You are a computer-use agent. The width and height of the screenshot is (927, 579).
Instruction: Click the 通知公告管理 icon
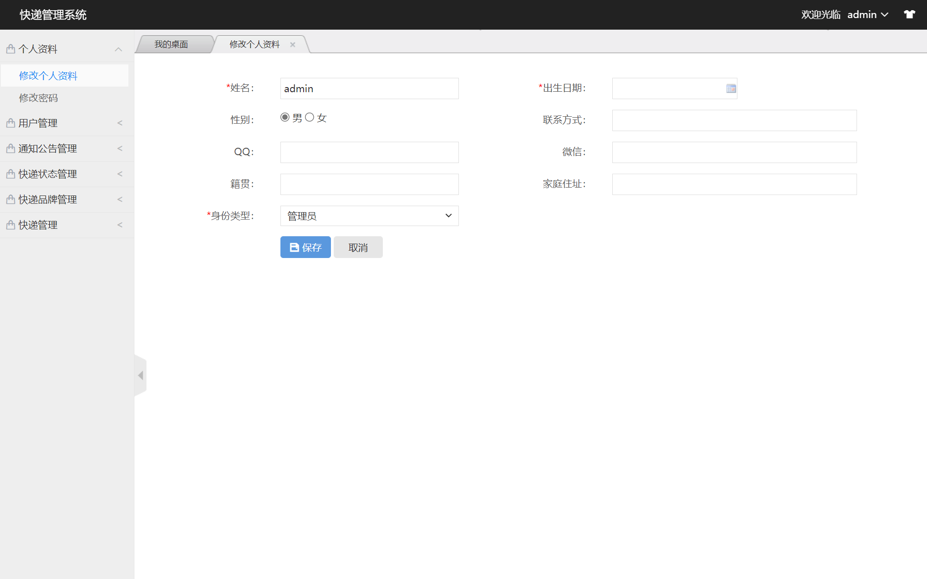[10, 148]
